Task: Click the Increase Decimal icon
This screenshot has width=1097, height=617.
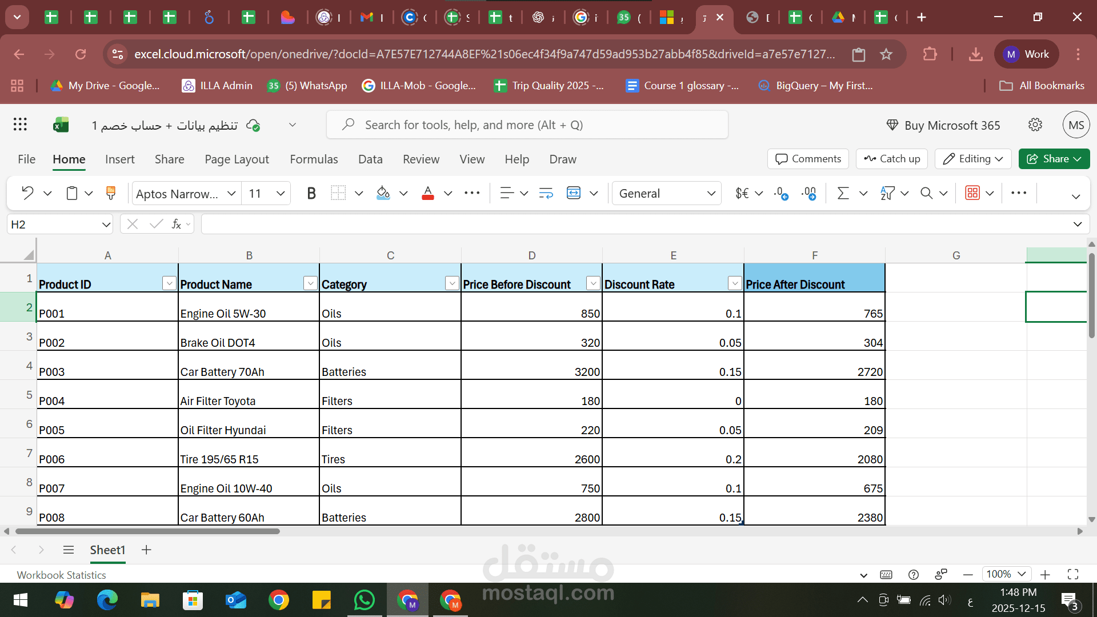Action: (809, 193)
